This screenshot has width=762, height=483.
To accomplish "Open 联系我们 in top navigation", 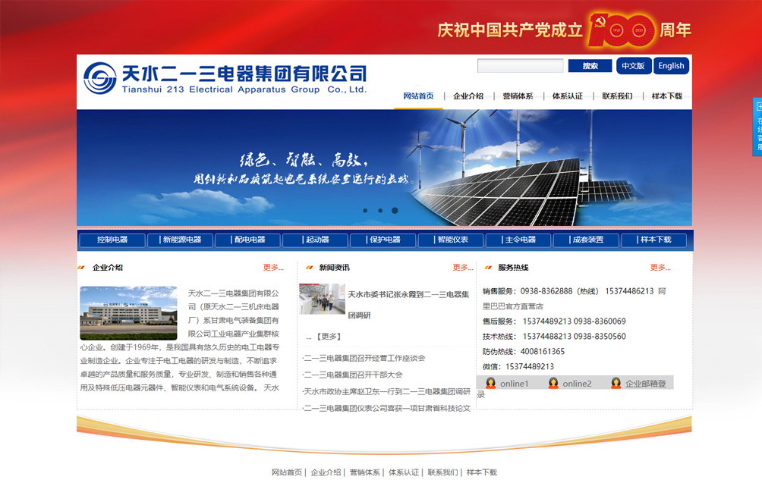I will [x=617, y=96].
